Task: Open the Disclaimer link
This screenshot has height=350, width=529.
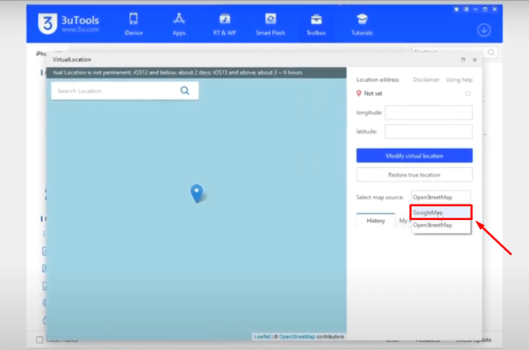Action: coord(426,80)
